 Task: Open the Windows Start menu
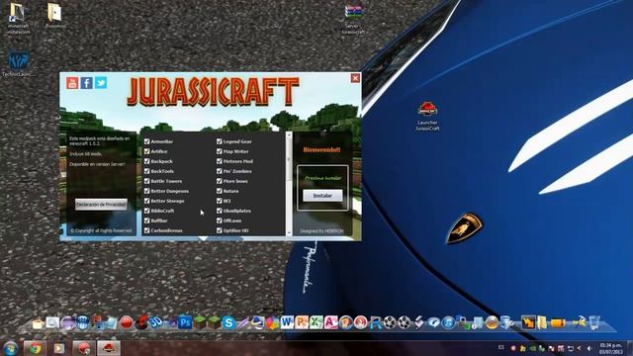pos(10,348)
